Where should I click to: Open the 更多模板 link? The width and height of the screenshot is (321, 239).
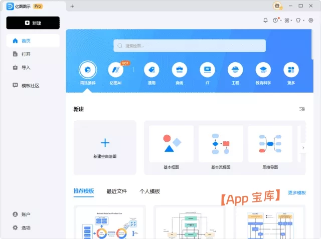[x=297, y=192]
